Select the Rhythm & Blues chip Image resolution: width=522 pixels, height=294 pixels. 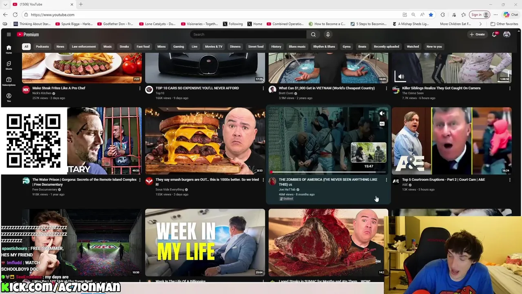pos(324,47)
